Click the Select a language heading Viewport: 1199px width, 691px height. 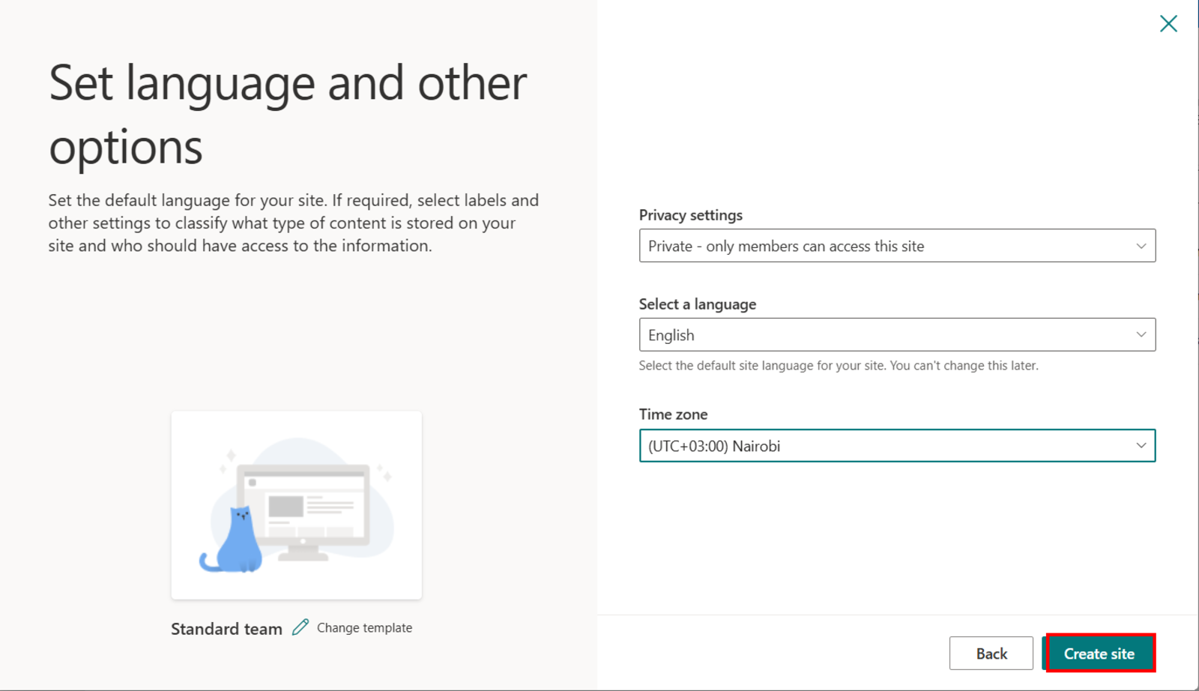click(697, 304)
